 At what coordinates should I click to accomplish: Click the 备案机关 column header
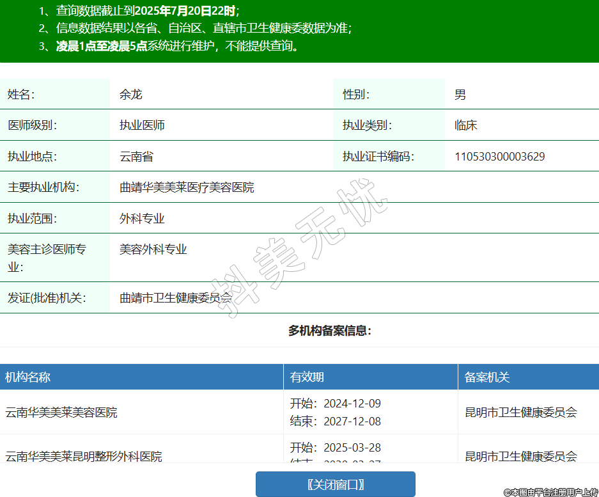487,377
